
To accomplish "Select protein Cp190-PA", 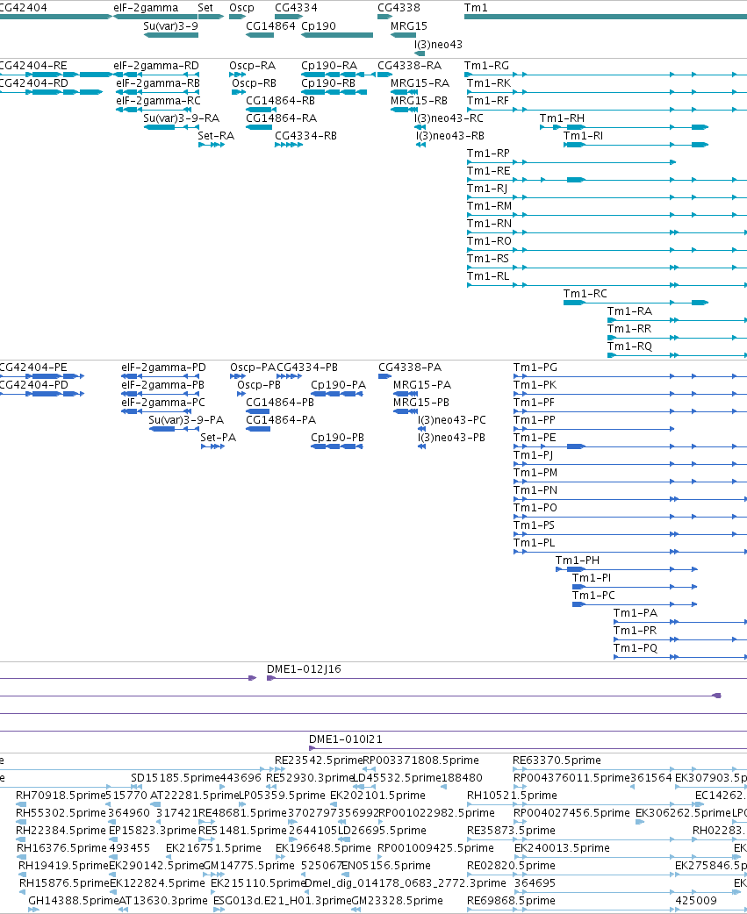I will [338, 385].
